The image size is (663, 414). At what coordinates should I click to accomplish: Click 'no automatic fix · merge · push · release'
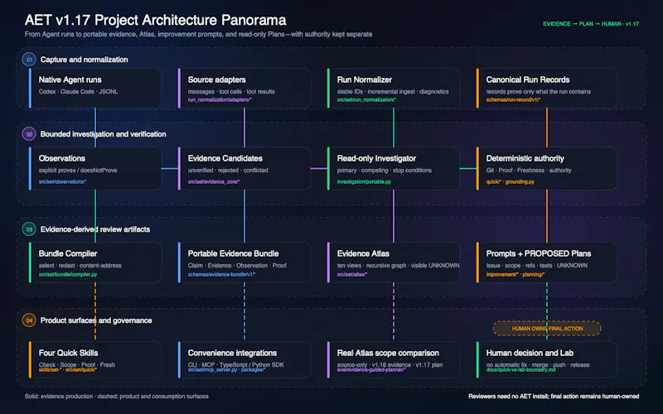pyautogui.click(x=537, y=364)
